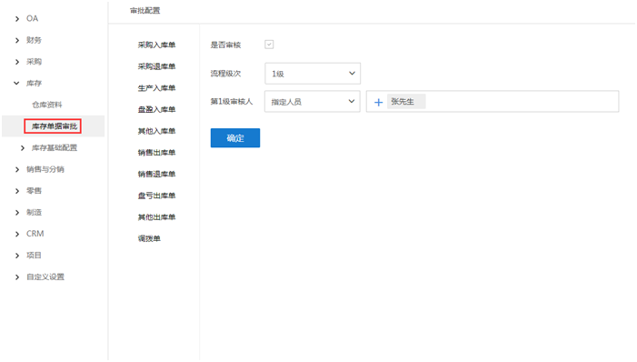Select the 盘盈入库单 document type
Screen dimensions: 637x362
(156, 110)
